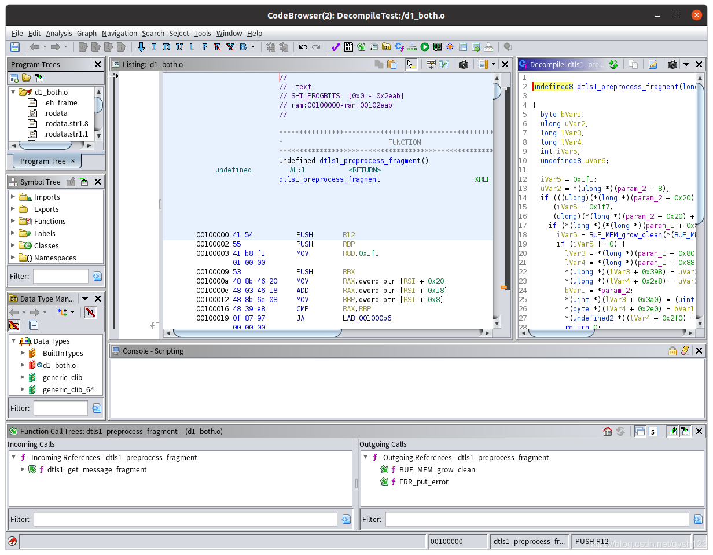Open the Data Type Manager dropdown menu arrow
713x555 pixels.
click(x=85, y=299)
